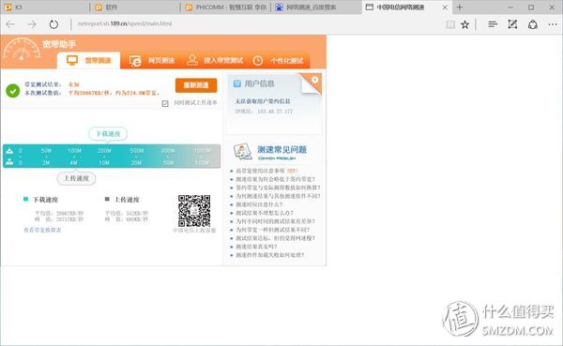Click the QR code image
The height and width of the screenshot is (346, 563).
(x=194, y=211)
